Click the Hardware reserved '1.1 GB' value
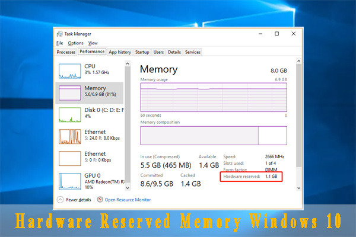Screen dimensions: 356x237 271,177
